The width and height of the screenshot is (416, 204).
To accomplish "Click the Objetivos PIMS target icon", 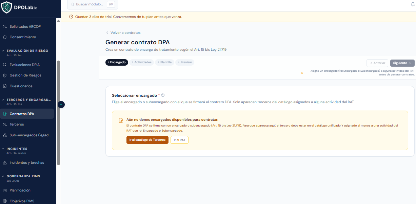I will tap(5, 201).
